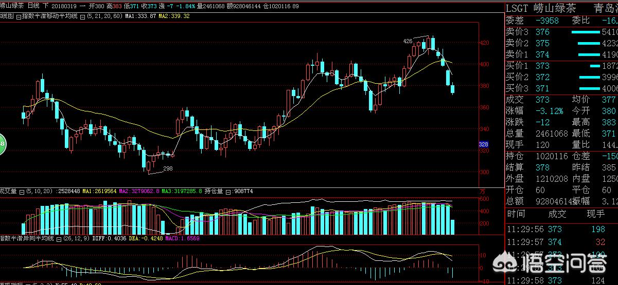Open the 指数平滑异同平均线 indicator label
The width and height of the screenshot is (618, 285).
point(27,238)
